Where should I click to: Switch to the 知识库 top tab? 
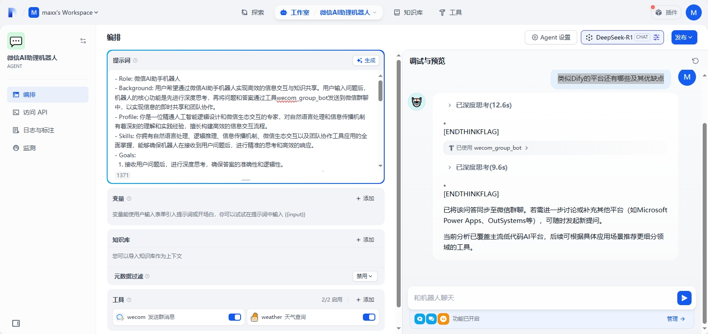[408, 12]
